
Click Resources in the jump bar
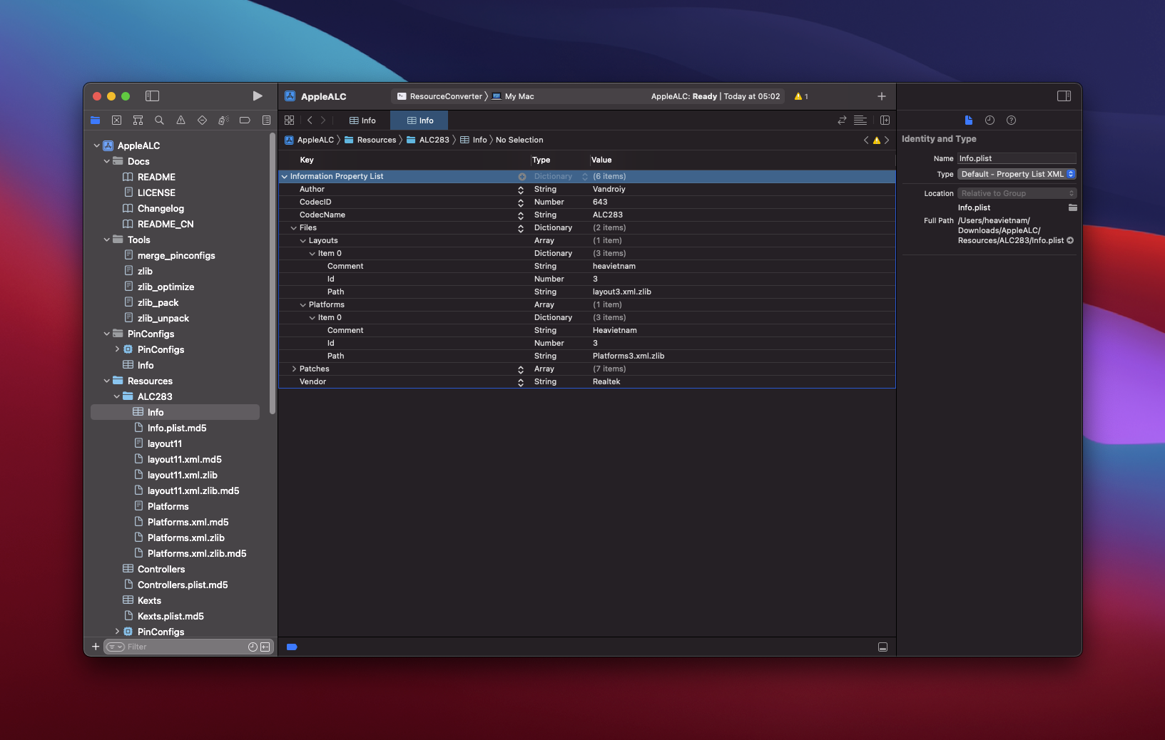tap(370, 140)
